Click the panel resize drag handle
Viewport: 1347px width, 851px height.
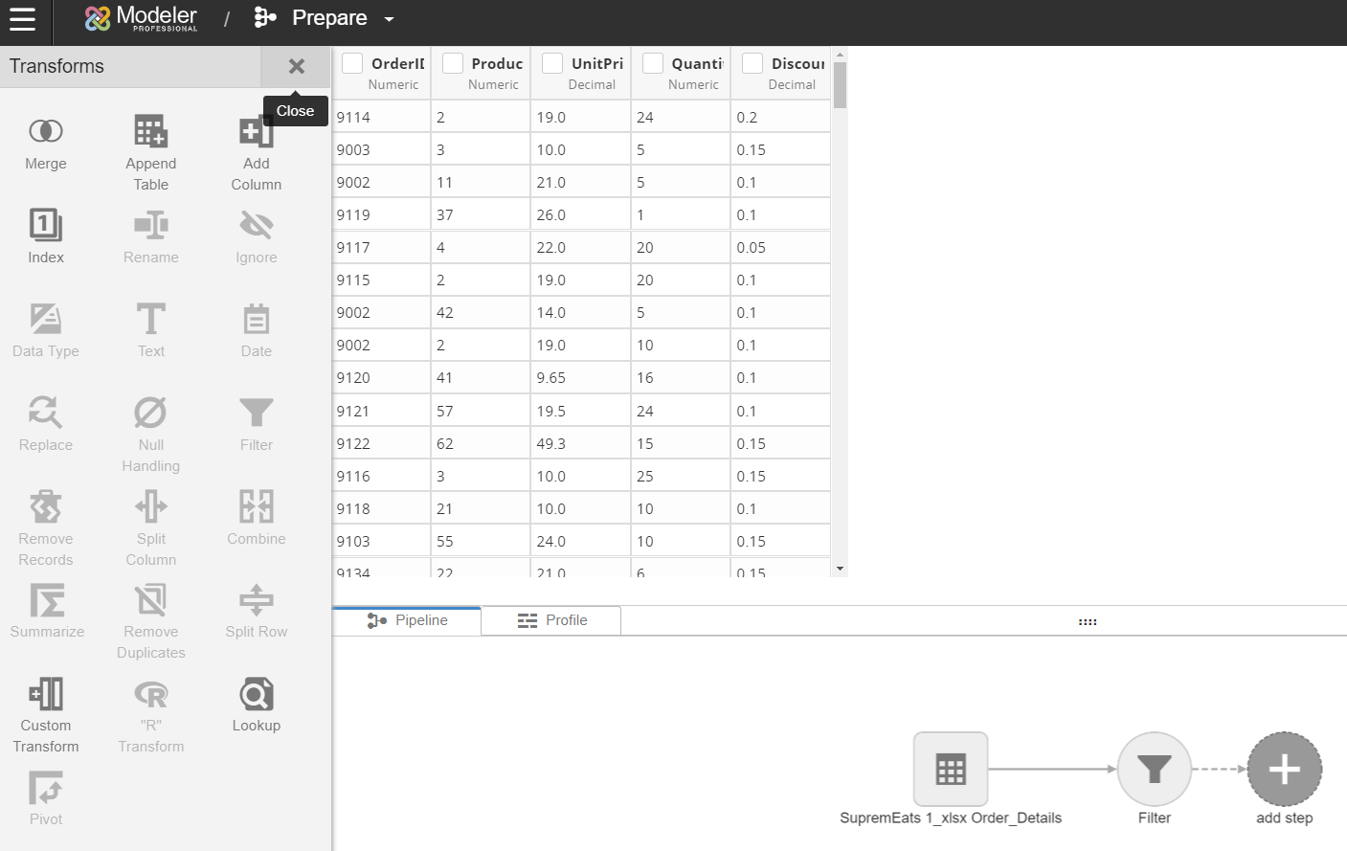pos(1087,622)
